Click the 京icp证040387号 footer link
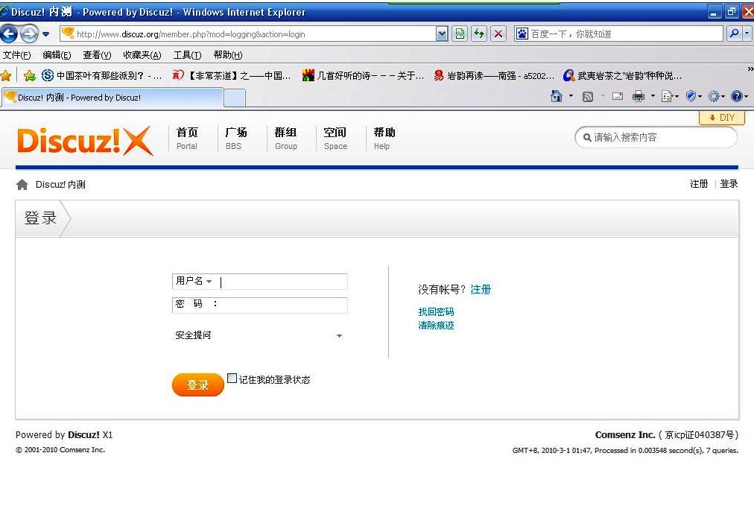 click(x=699, y=434)
